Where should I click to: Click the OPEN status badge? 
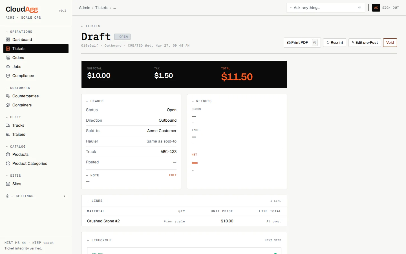coord(122,37)
